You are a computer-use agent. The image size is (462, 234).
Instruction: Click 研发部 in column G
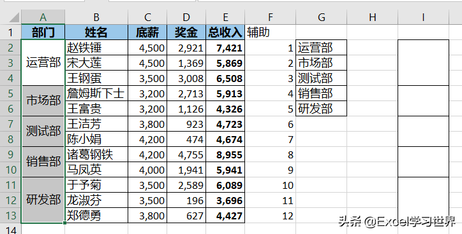click(321, 109)
